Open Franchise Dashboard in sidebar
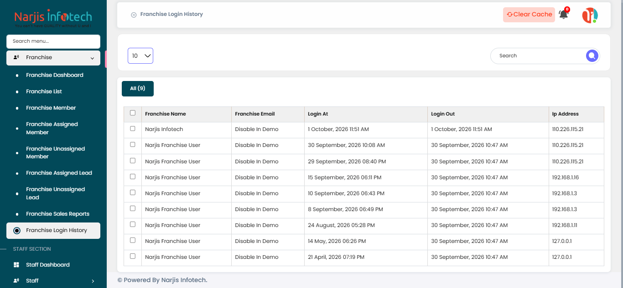 pos(55,75)
